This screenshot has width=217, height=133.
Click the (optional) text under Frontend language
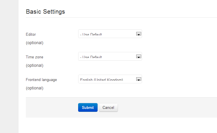[x=35, y=88]
